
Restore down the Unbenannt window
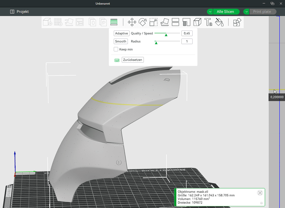(272, 3)
